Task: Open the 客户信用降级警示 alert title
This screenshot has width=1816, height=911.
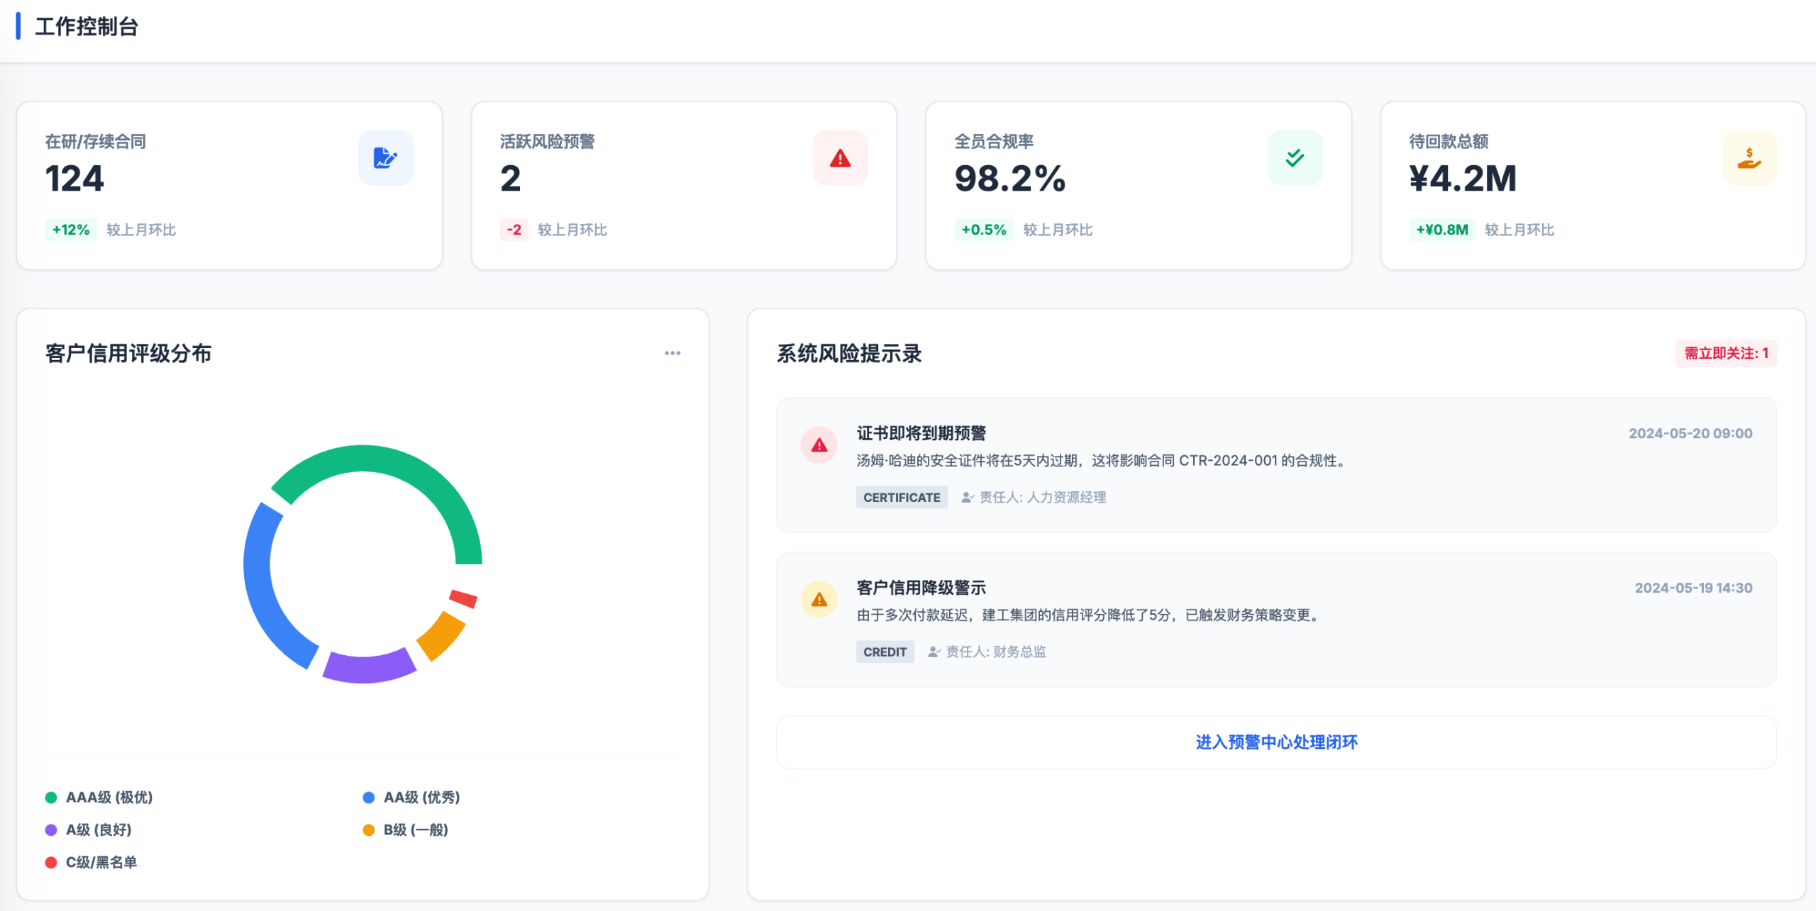Action: pos(921,588)
